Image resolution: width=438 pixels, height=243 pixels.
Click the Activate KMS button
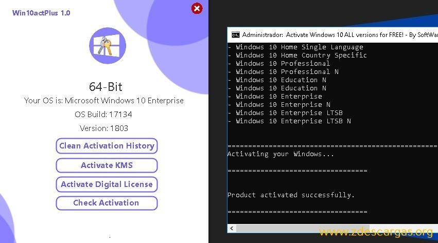[x=107, y=165]
